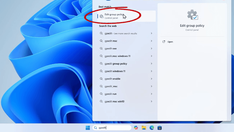Open Microsoft Store from the taskbar
The width and height of the screenshot is (234, 132).
tap(160, 128)
